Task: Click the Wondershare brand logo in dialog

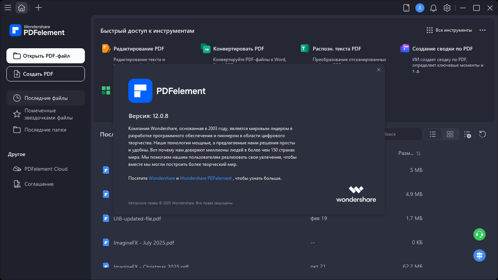Action: point(356,194)
